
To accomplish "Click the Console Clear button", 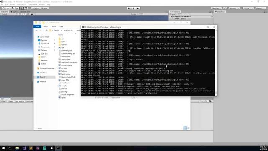I will [x=3, y=102].
